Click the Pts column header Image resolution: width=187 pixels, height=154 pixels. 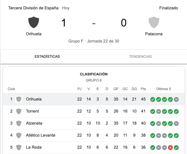[x=143, y=89]
